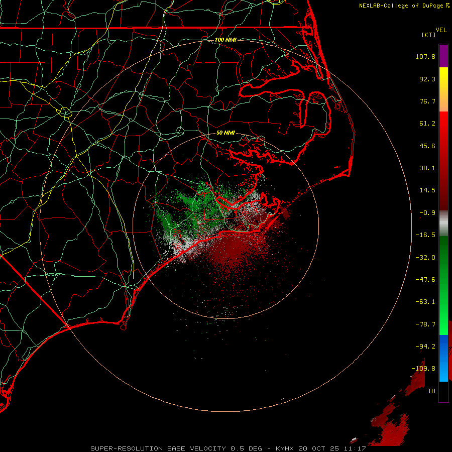Pick the purple segment of the color bar

pyautogui.click(x=443, y=56)
